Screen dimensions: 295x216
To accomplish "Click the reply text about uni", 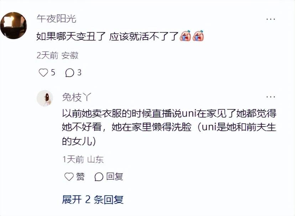I will click(x=169, y=127).
